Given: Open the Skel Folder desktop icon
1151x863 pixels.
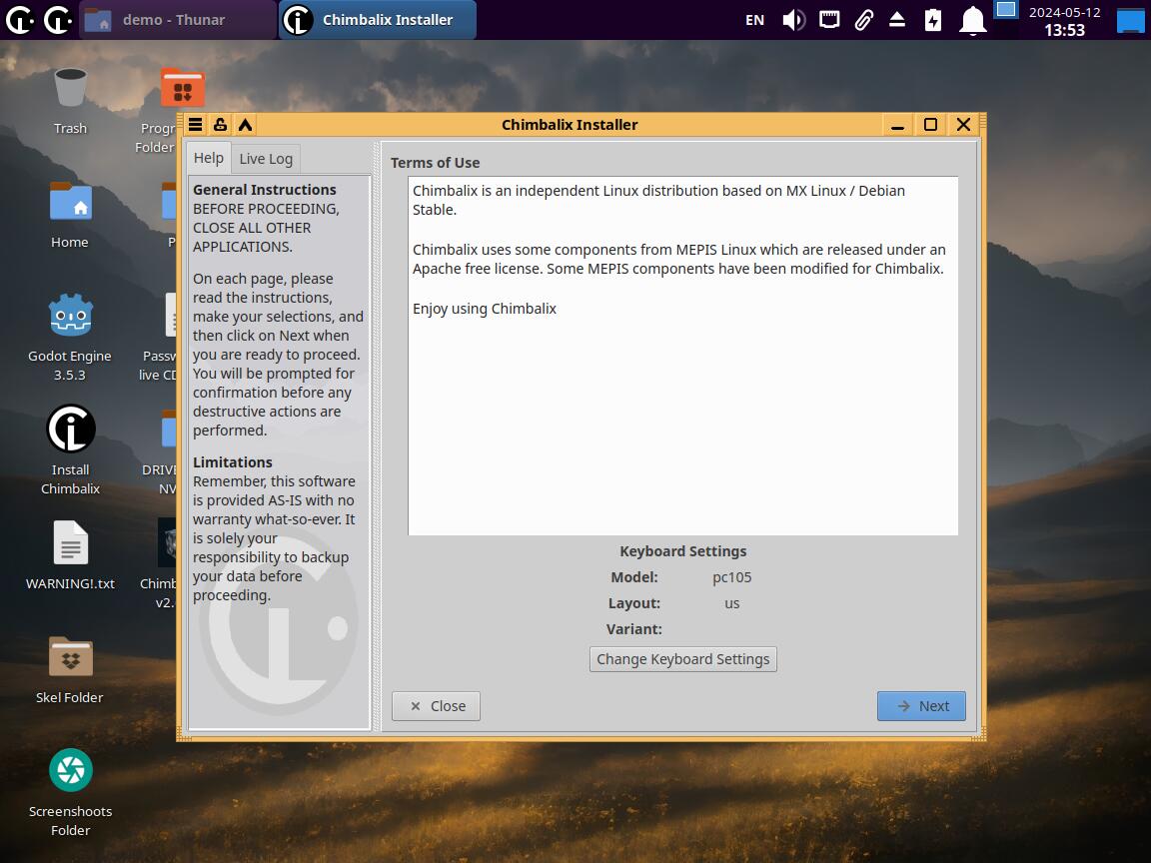Looking at the screenshot, I should 70,669.
